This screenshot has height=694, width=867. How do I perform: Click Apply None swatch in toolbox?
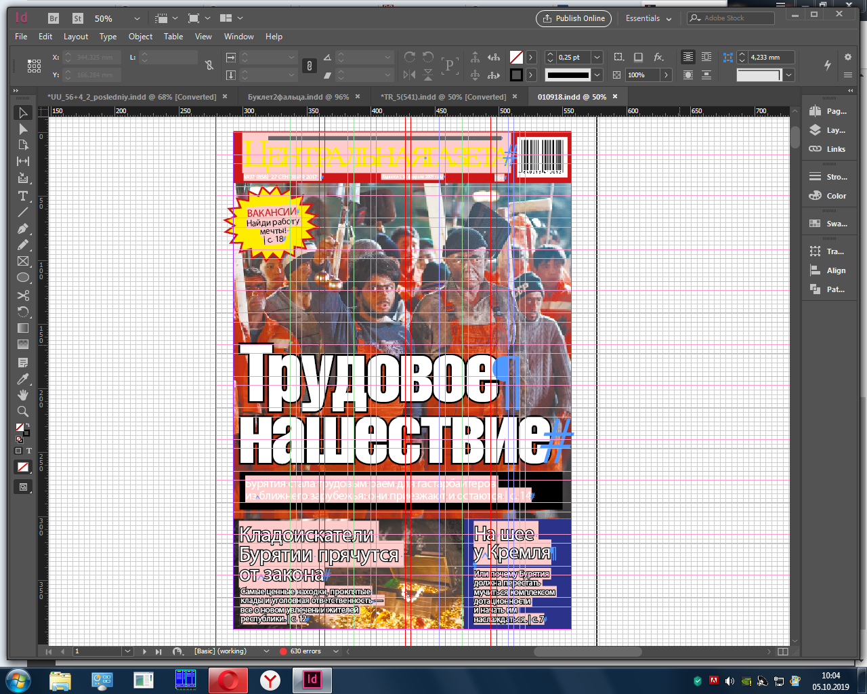pyautogui.click(x=23, y=467)
